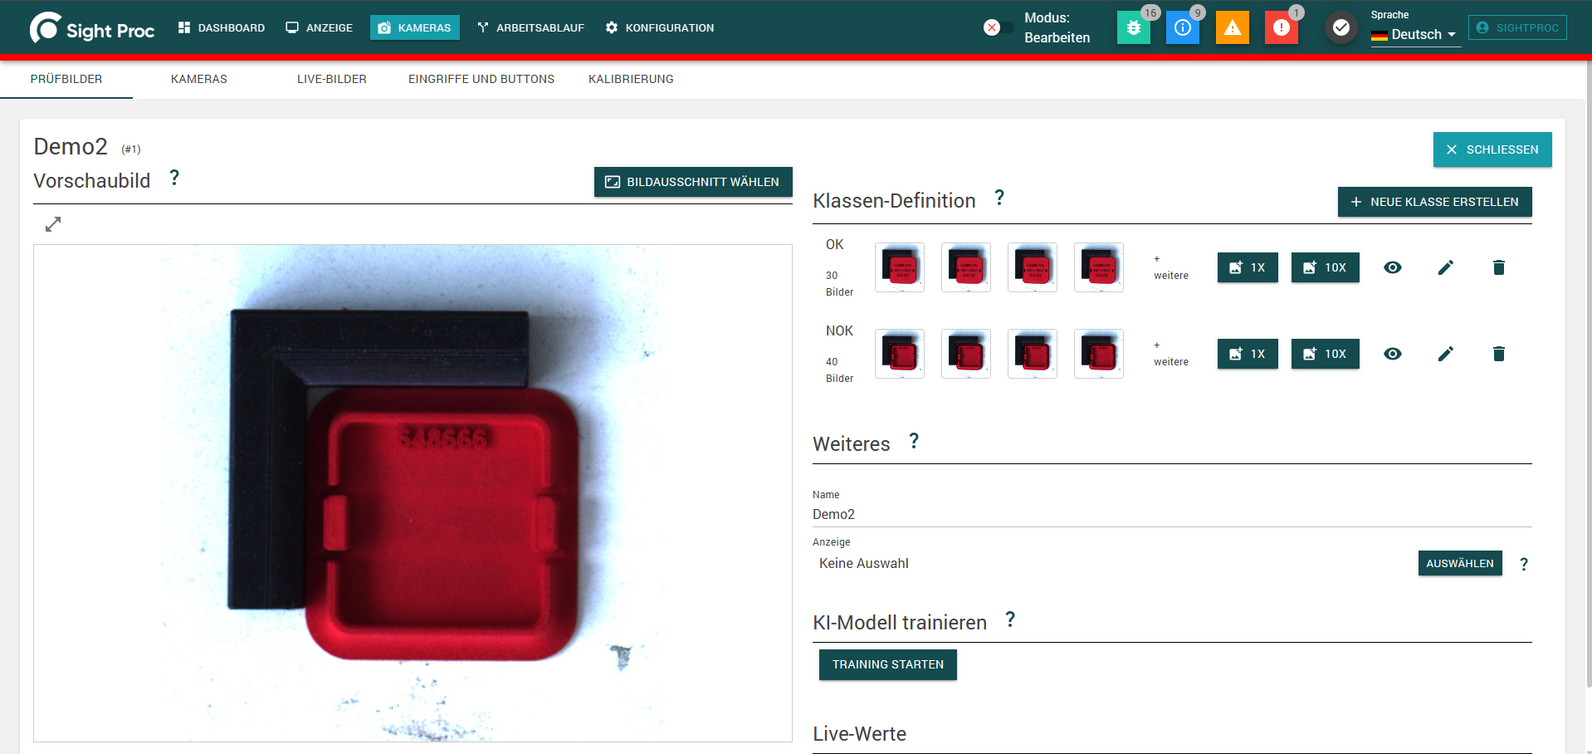Edit the OK class with the pencil
This screenshot has width=1592, height=754.
(x=1446, y=267)
